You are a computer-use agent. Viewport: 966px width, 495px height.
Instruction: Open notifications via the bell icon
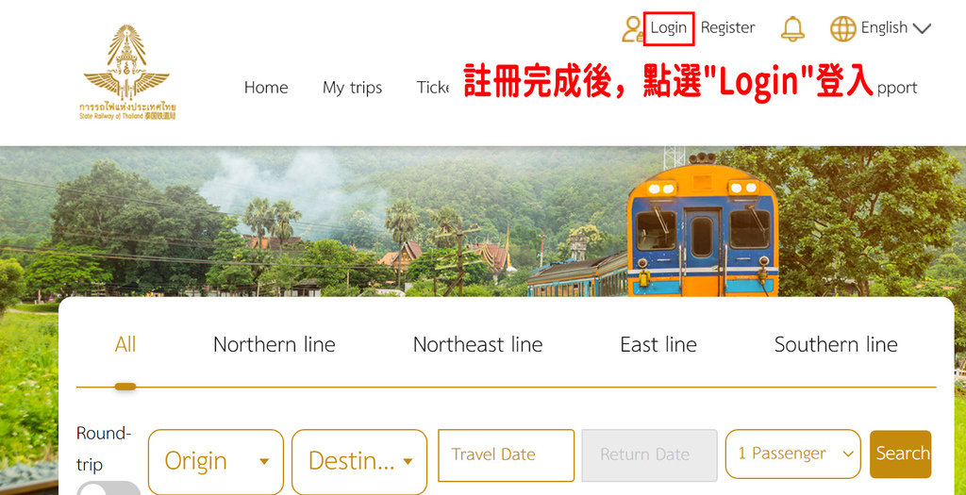pos(792,28)
